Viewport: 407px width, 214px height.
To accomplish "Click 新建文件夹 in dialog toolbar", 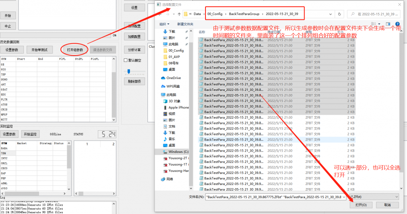I will pos(185,24).
